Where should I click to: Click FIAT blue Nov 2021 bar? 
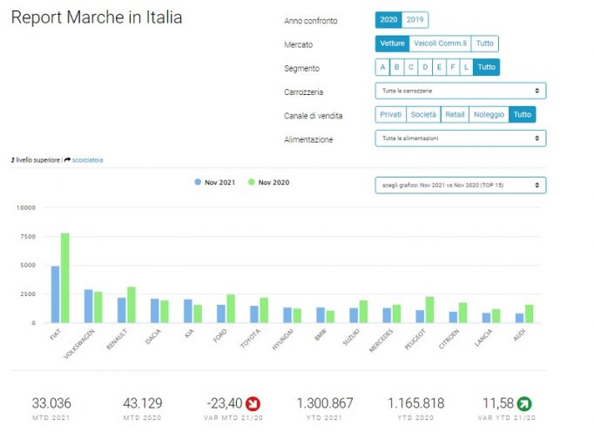coord(56,294)
